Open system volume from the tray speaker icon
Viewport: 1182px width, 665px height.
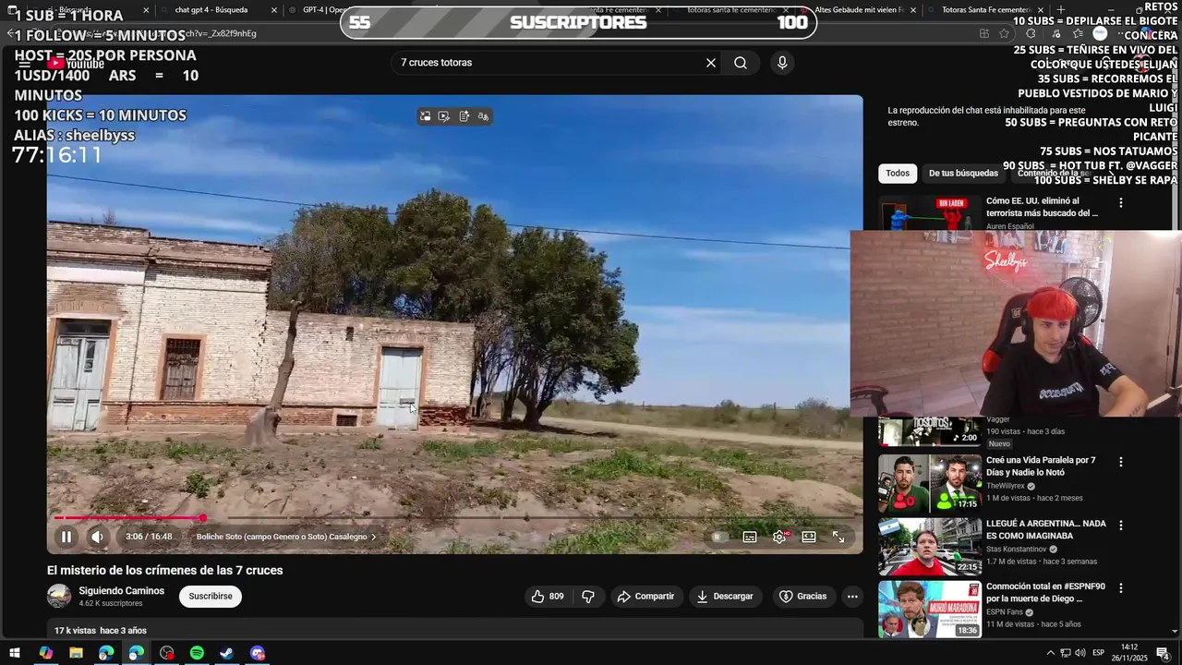1080,653
